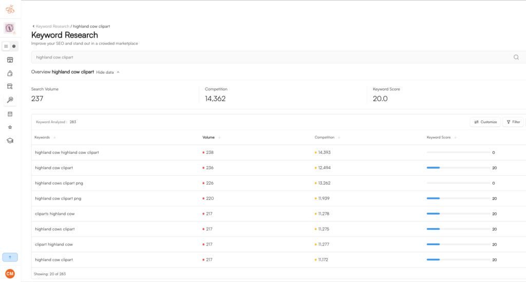The height and width of the screenshot is (282, 526).
Task: Click the star favorites icon in sidebar
Action: [10, 127]
